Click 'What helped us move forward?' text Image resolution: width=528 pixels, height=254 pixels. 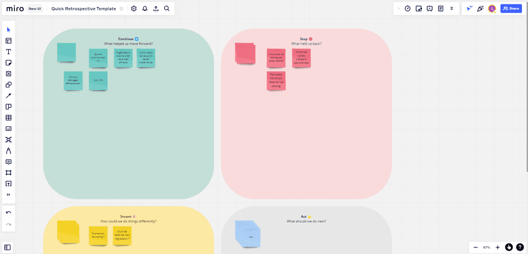point(128,44)
